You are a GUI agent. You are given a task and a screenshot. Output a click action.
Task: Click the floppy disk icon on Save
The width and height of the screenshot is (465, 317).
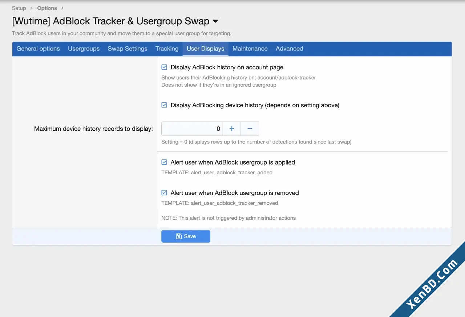click(x=179, y=236)
